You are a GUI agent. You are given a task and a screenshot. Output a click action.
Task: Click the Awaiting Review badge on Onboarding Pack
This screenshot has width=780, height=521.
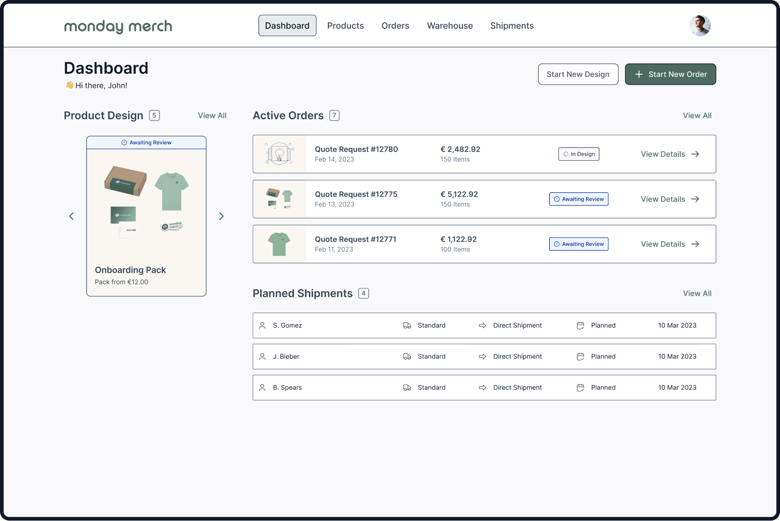point(146,142)
